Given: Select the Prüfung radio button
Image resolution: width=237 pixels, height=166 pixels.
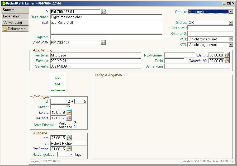Looking at the screenshot, I should point(75,123).
